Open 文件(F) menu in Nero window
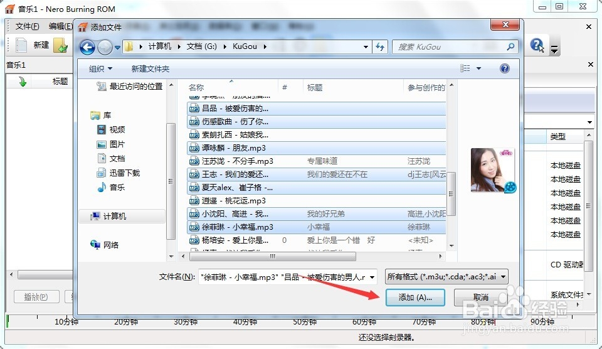This screenshot has width=602, height=349. tap(27, 26)
